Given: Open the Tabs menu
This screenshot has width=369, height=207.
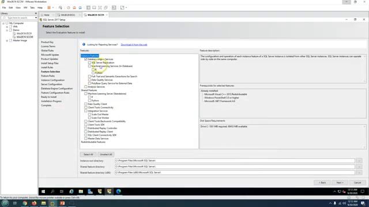Looking at the screenshot, I should click(x=32, y=7).
